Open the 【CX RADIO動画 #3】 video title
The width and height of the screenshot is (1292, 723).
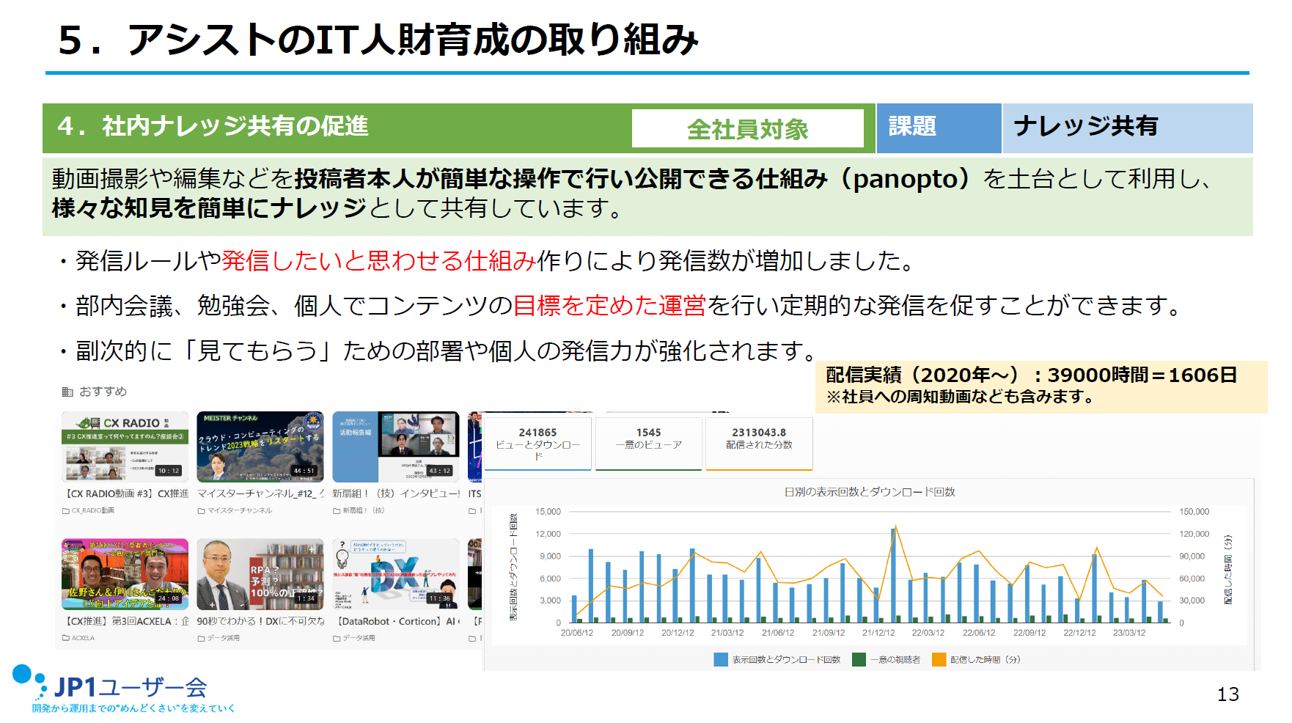click(x=126, y=493)
